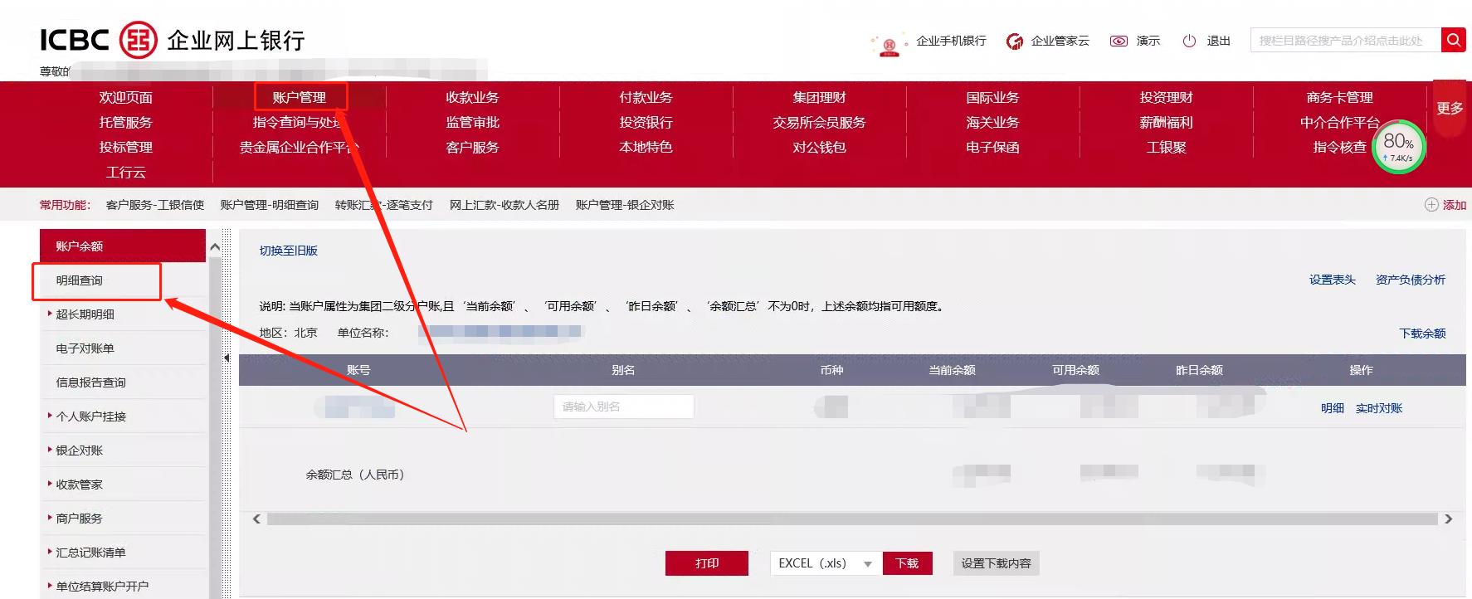Click the 请输入别名 alias input field
Viewport: 1472px width, 599px height.
(623, 407)
